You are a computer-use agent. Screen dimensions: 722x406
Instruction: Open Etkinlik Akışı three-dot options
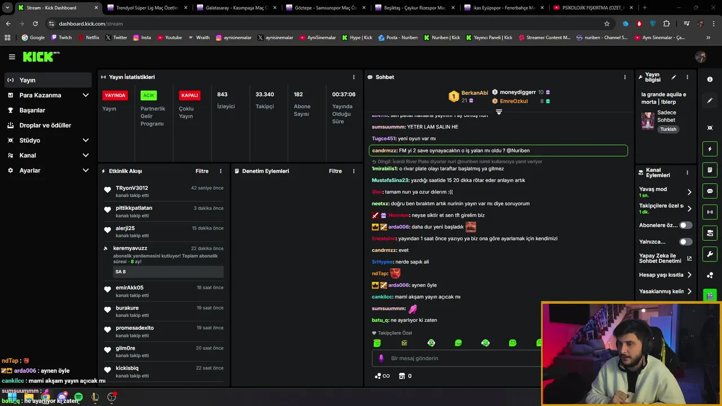pyautogui.click(x=221, y=171)
